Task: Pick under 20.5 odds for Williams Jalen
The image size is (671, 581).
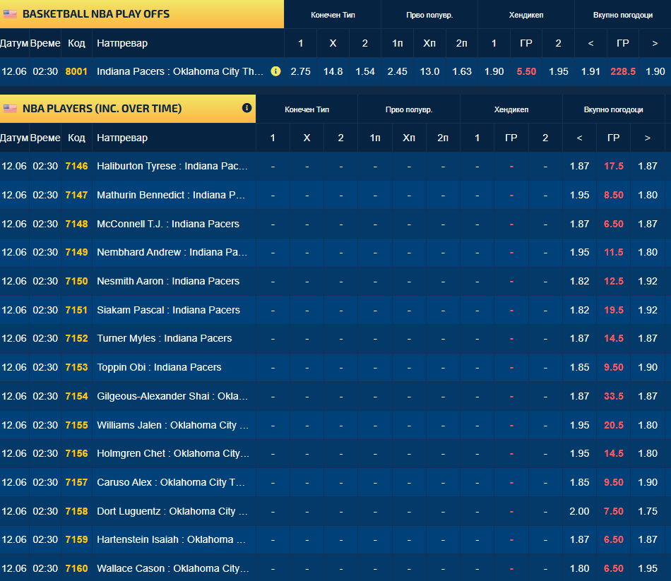Action: (579, 425)
